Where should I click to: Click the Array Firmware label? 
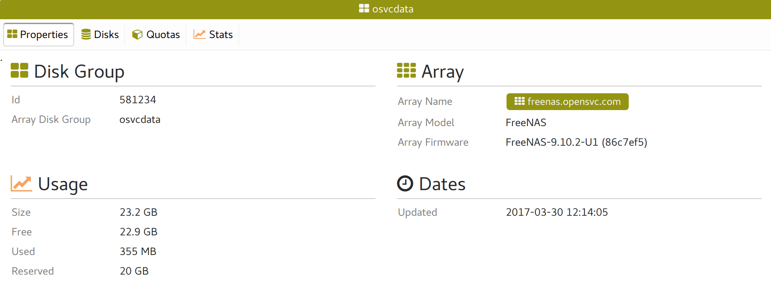tap(433, 142)
